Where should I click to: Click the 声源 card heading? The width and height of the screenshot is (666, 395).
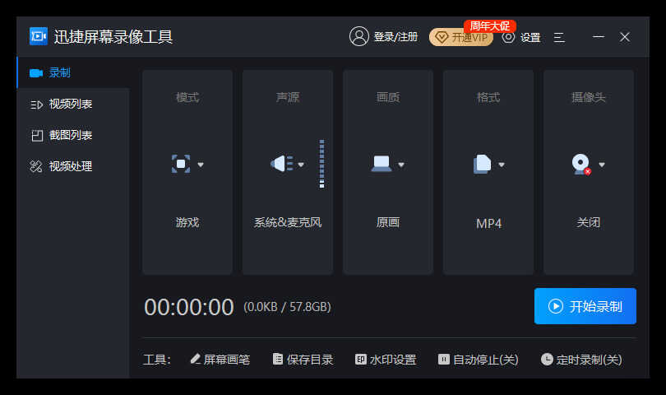(x=288, y=97)
